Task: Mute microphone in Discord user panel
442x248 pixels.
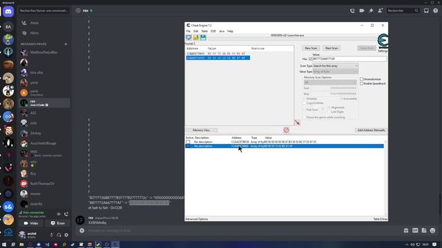Action: point(52,234)
